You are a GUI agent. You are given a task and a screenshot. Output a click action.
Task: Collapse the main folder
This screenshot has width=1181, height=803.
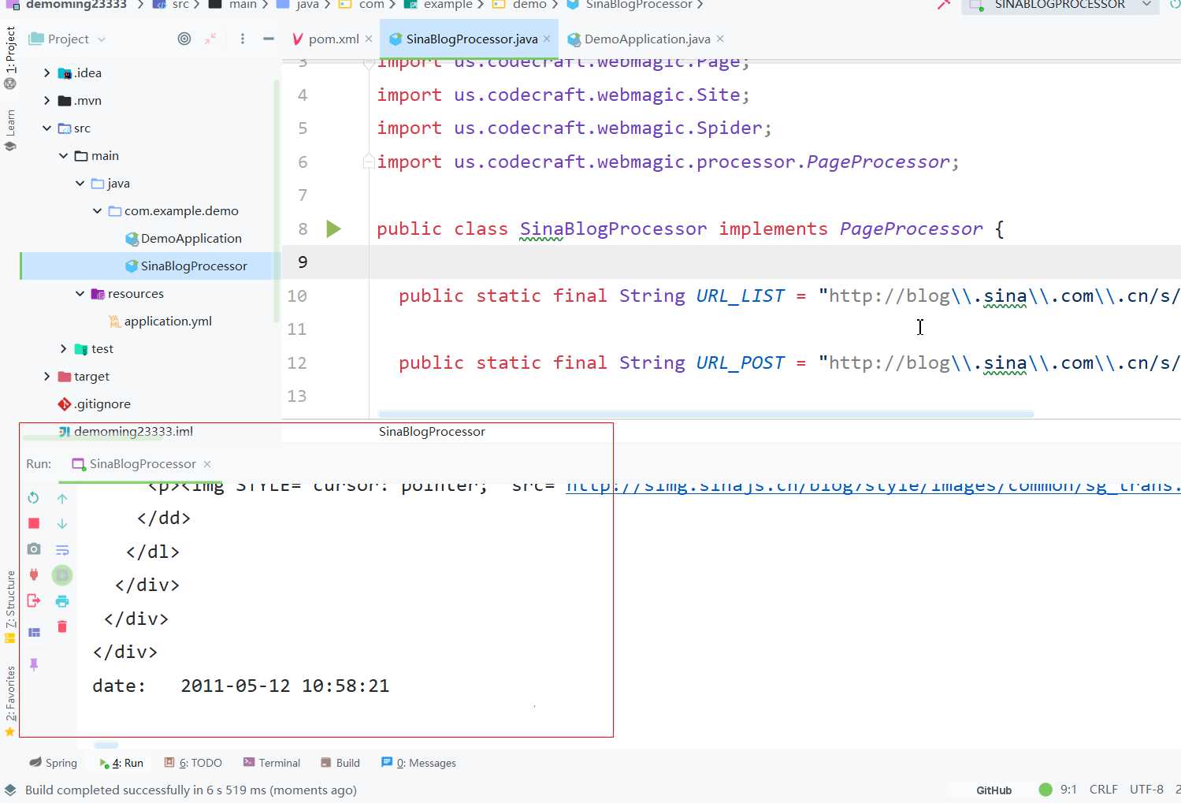(64, 155)
